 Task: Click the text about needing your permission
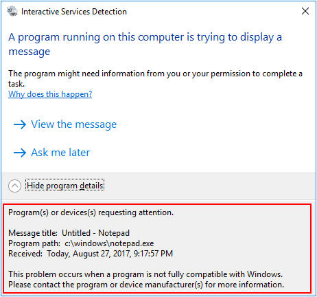[x=155, y=74]
